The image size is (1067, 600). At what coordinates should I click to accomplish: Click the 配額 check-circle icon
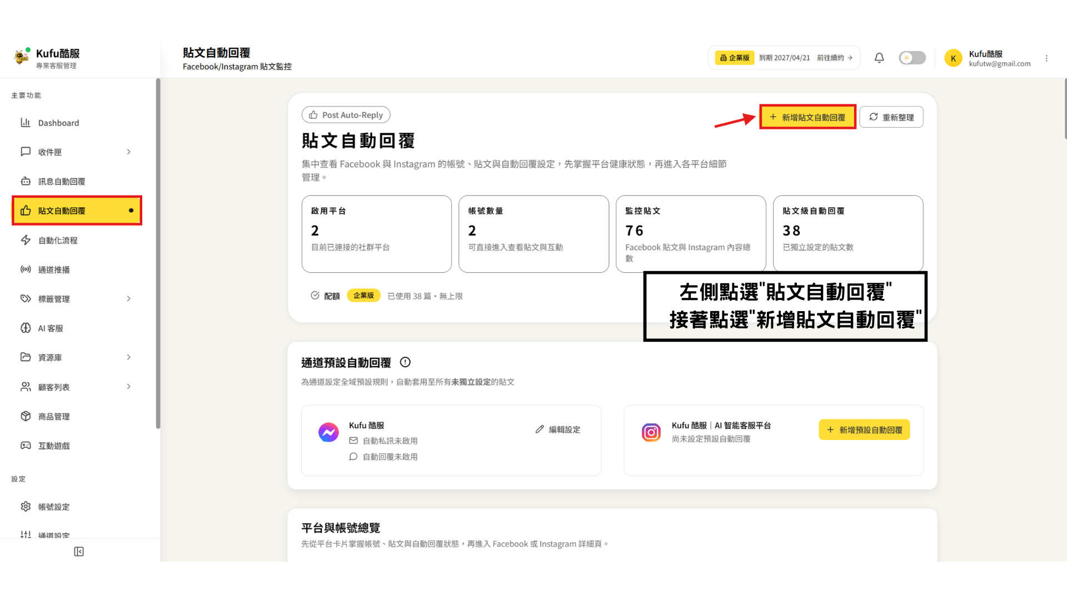tap(315, 296)
